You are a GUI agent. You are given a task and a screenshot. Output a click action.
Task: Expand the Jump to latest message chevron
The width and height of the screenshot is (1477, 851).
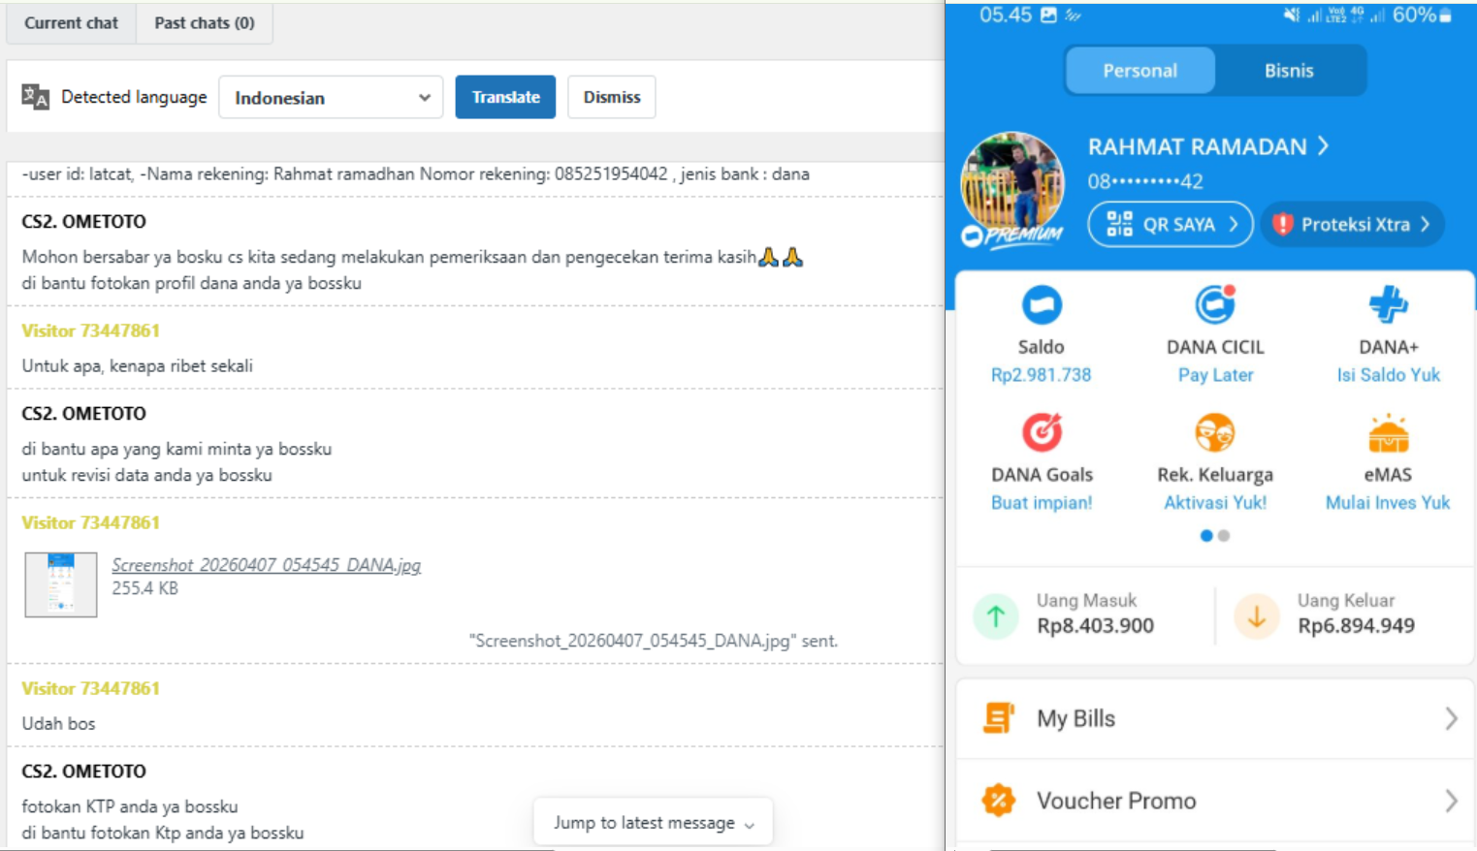click(750, 824)
